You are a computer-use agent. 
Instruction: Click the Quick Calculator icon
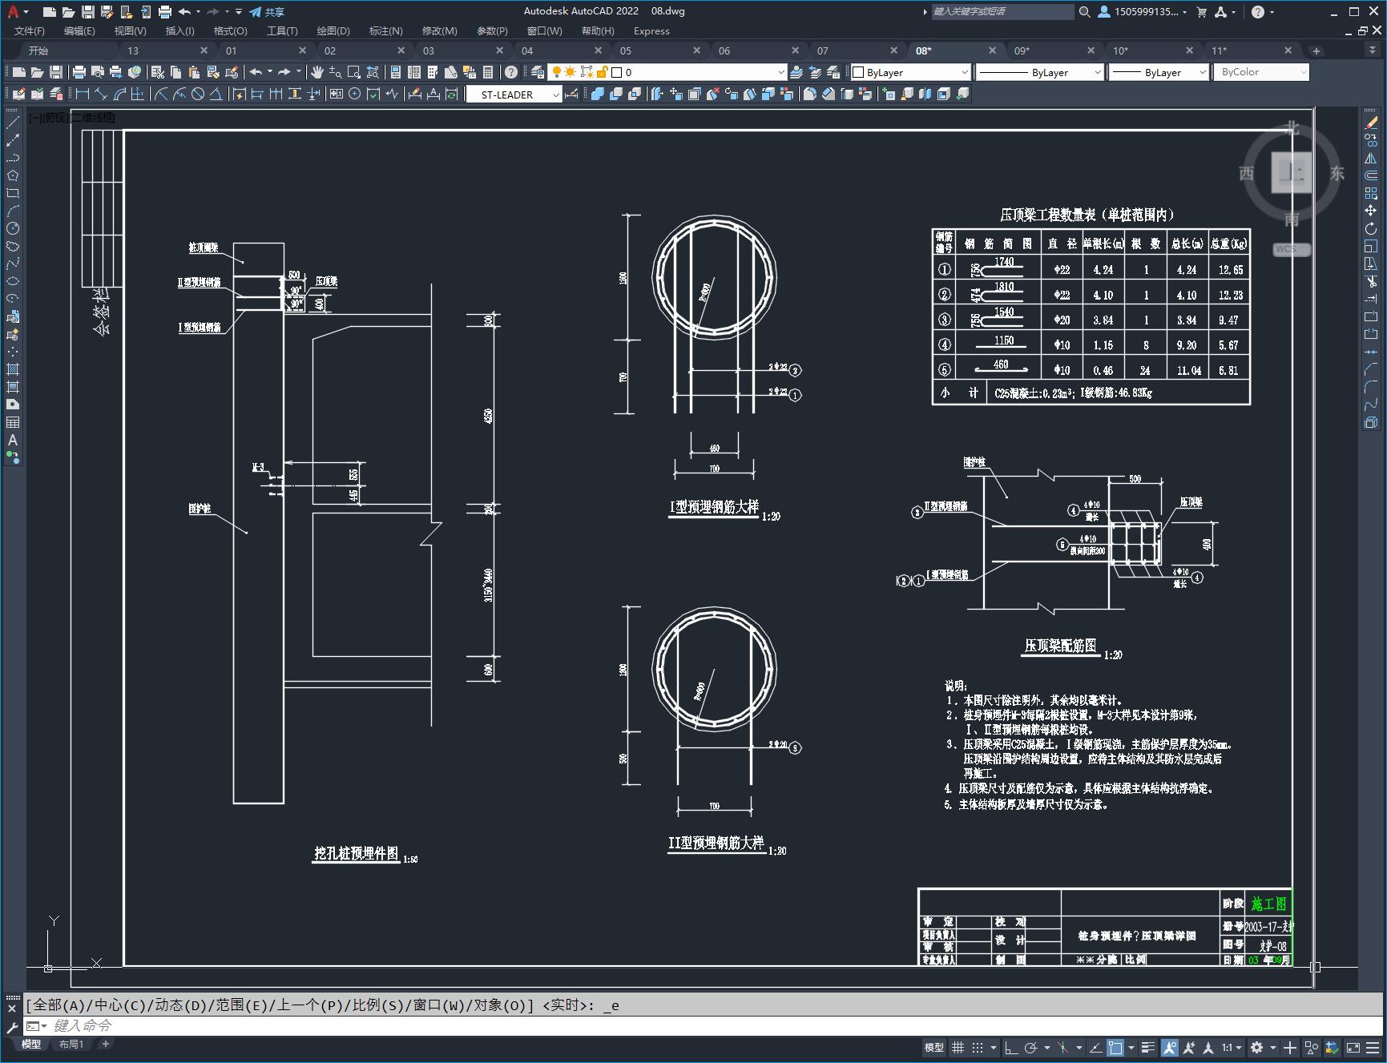[x=488, y=72]
